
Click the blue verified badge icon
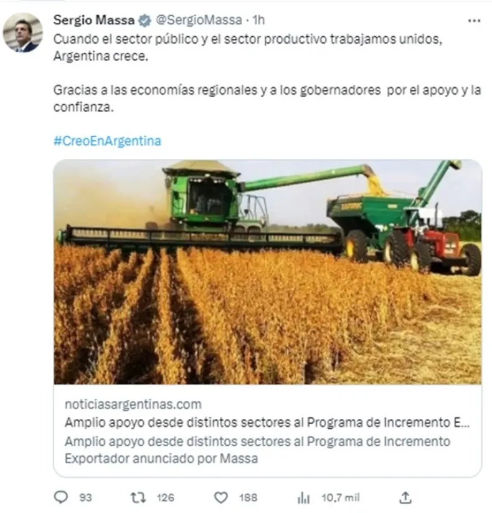(x=144, y=21)
